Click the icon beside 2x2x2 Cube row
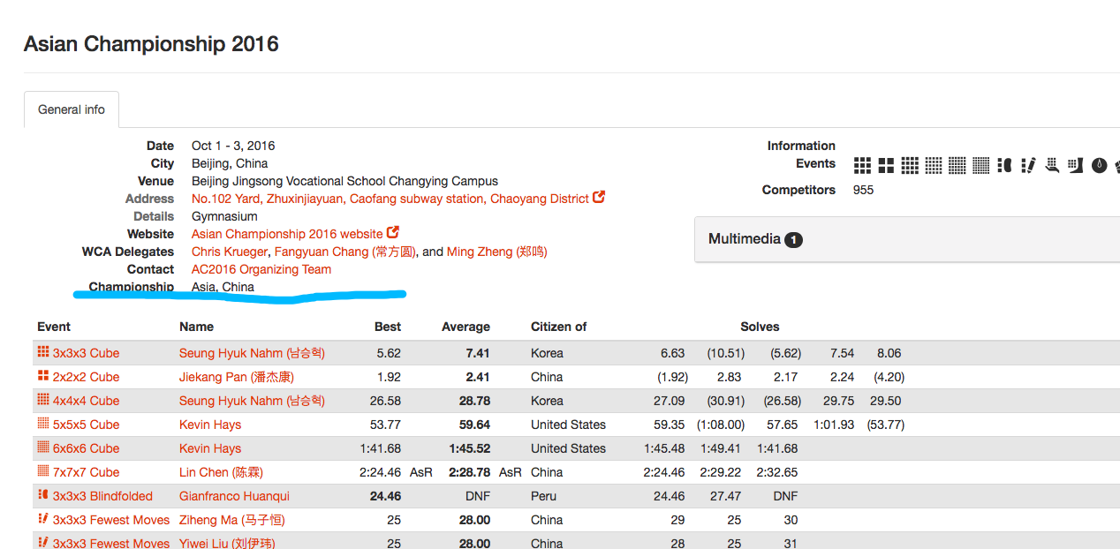Image resolution: width=1120 pixels, height=549 pixels. click(43, 376)
